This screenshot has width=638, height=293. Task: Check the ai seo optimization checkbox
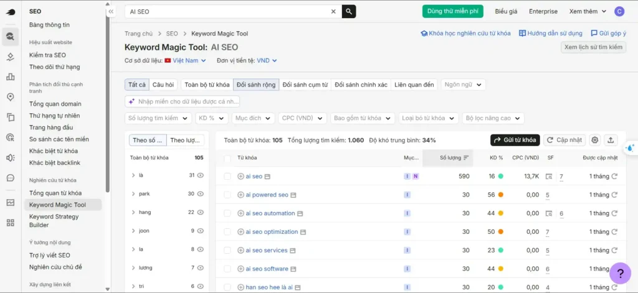click(227, 232)
